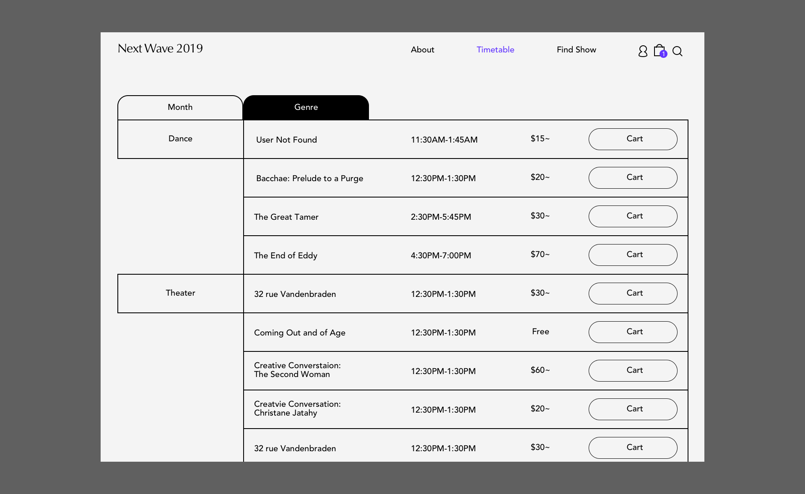Viewport: 805px width, 494px height.
Task: Add The Great Tamer to cart
Action: point(633,216)
